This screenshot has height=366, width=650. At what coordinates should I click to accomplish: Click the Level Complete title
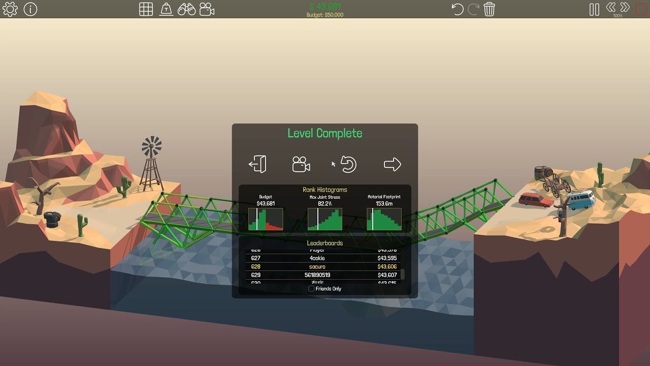[x=325, y=133]
